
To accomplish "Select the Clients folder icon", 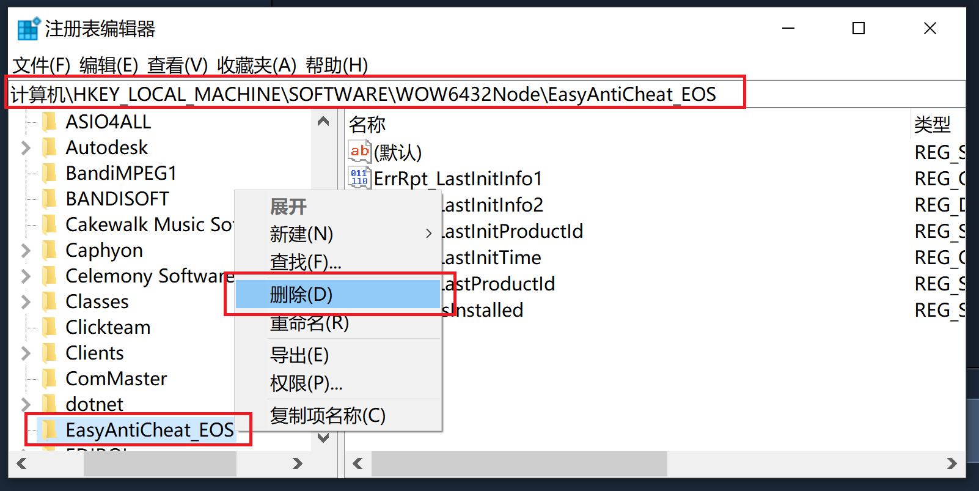I will point(50,353).
